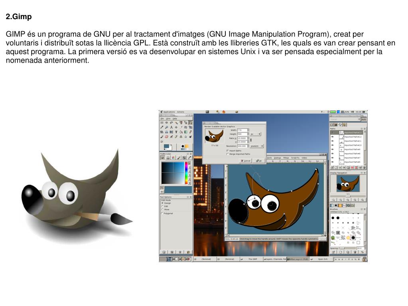Enable the Polygonal checkbox in Tool Options
The height and width of the screenshot is (306, 408).
[162, 213]
